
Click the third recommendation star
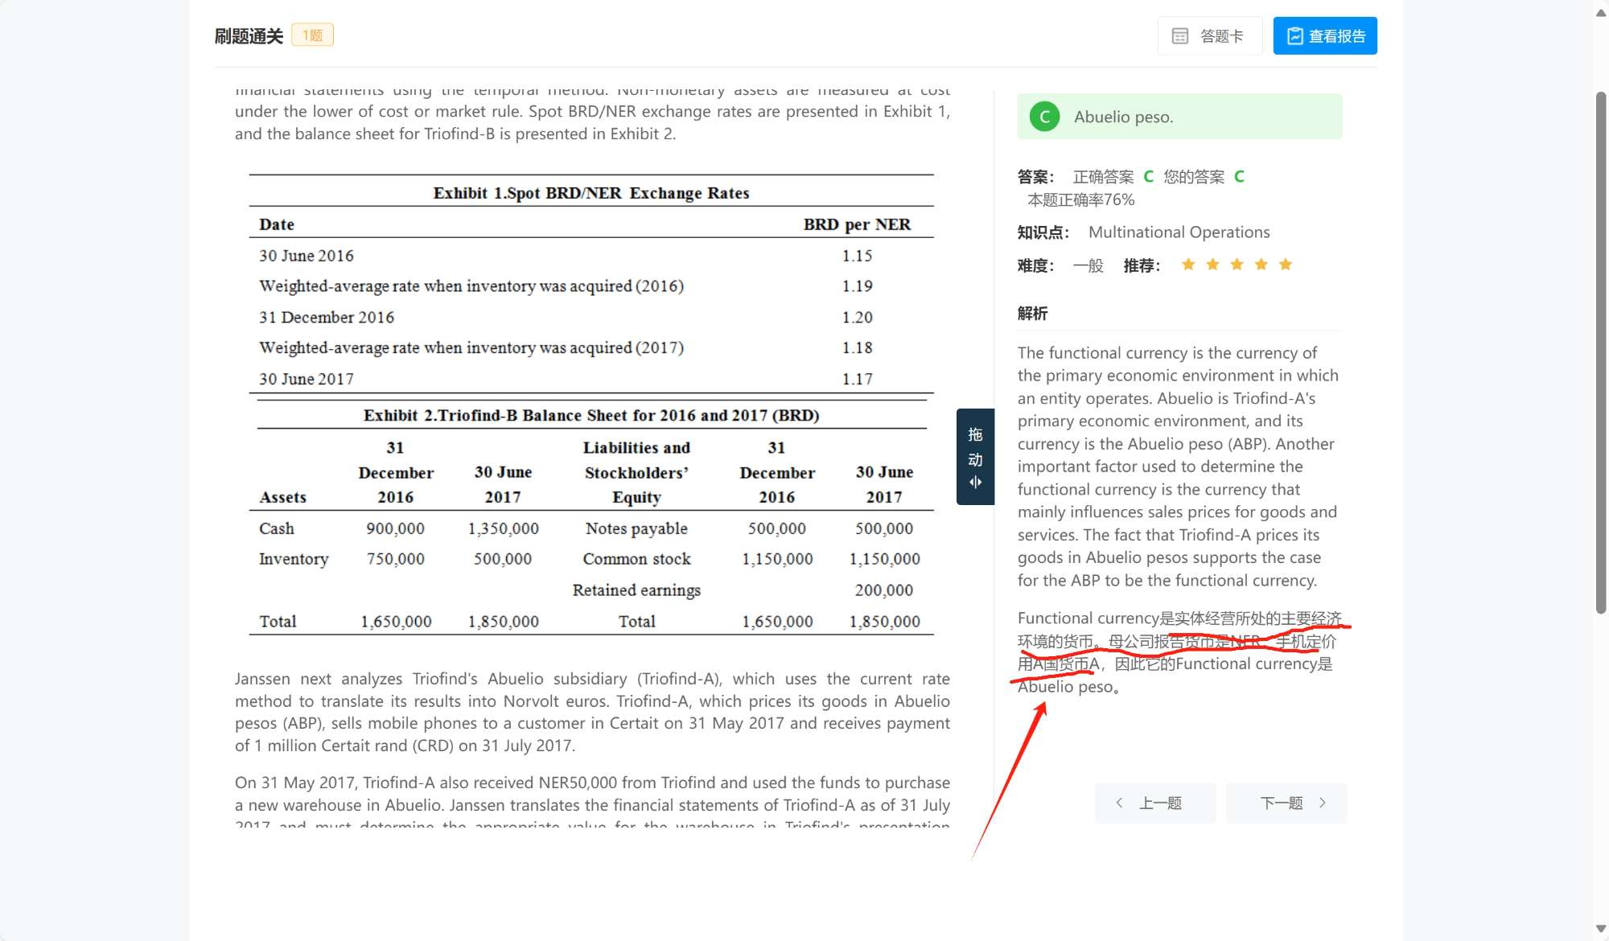coord(1237,265)
